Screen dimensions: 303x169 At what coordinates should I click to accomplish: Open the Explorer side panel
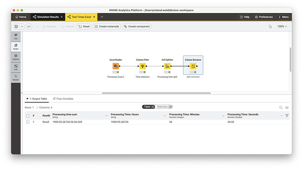tap(16, 57)
